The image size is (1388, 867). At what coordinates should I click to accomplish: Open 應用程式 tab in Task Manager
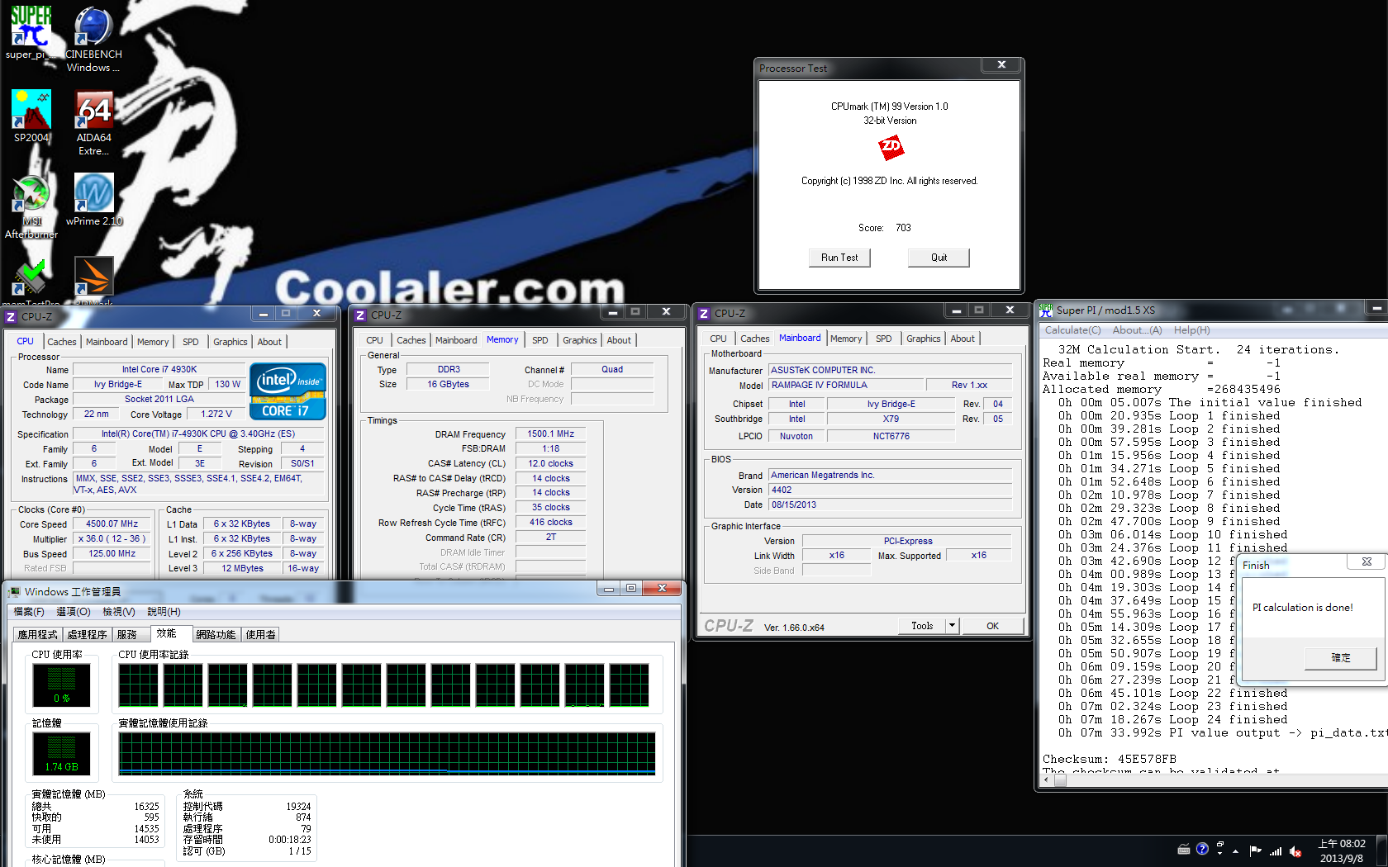tap(38, 634)
